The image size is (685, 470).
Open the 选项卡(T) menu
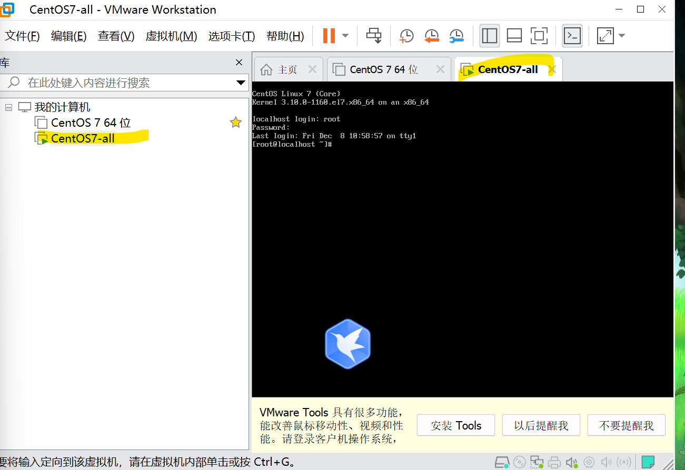(x=232, y=36)
